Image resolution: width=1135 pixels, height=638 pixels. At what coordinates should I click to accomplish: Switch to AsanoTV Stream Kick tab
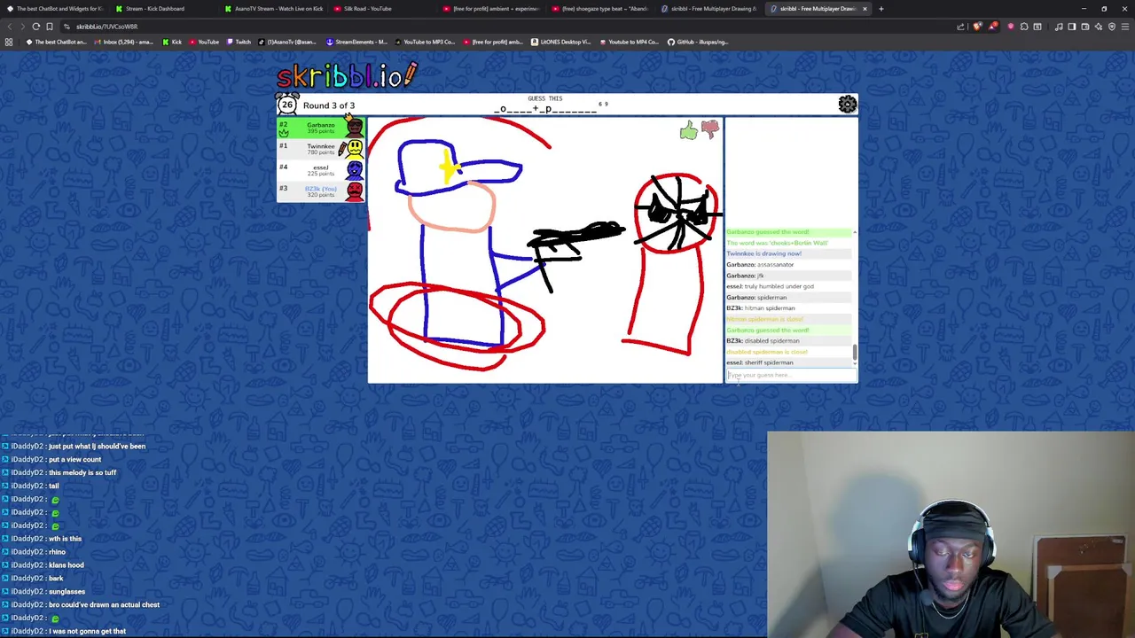pos(272,9)
